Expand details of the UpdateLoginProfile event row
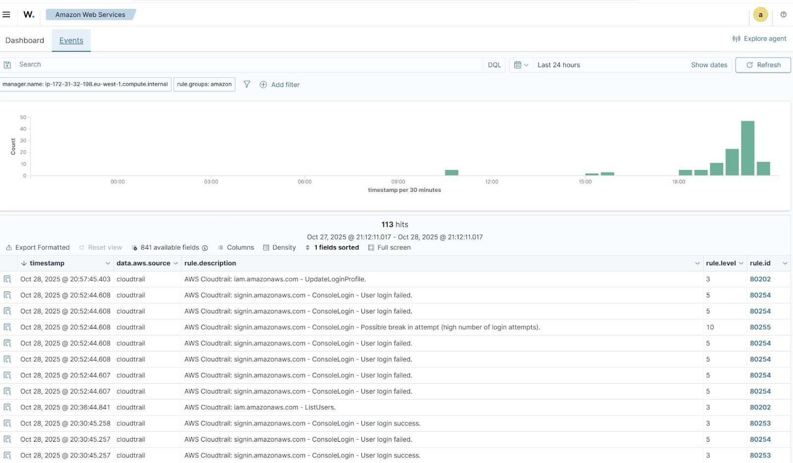Viewport: 793px width, 463px height. [x=7, y=279]
